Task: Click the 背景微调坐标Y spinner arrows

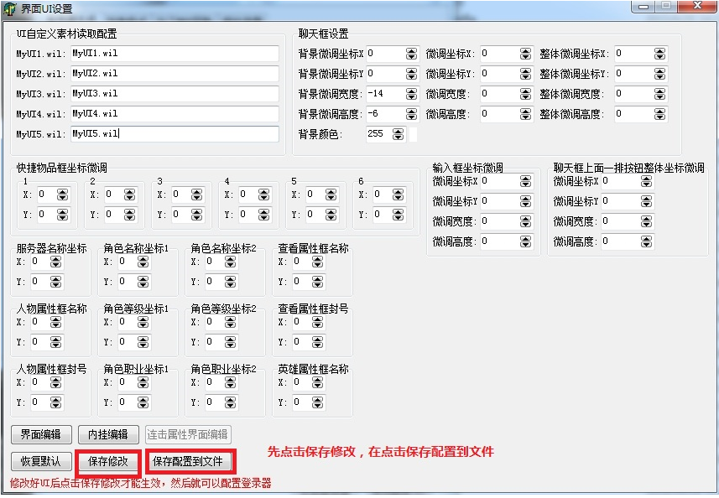Action: click(x=411, y=74)
